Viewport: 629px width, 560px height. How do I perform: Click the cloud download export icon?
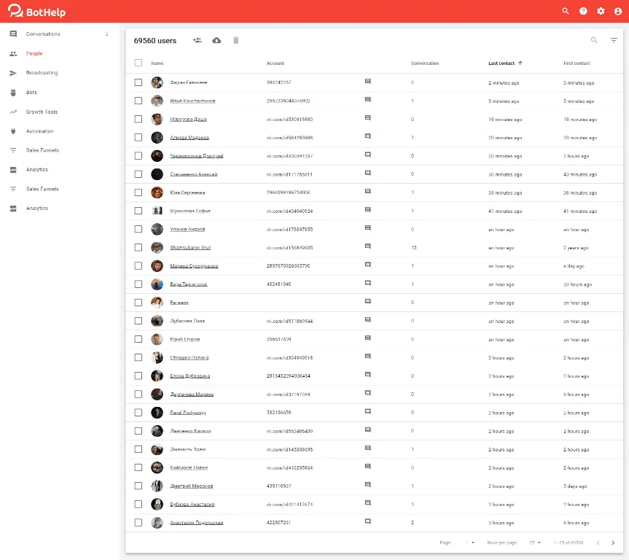point(216,40)
